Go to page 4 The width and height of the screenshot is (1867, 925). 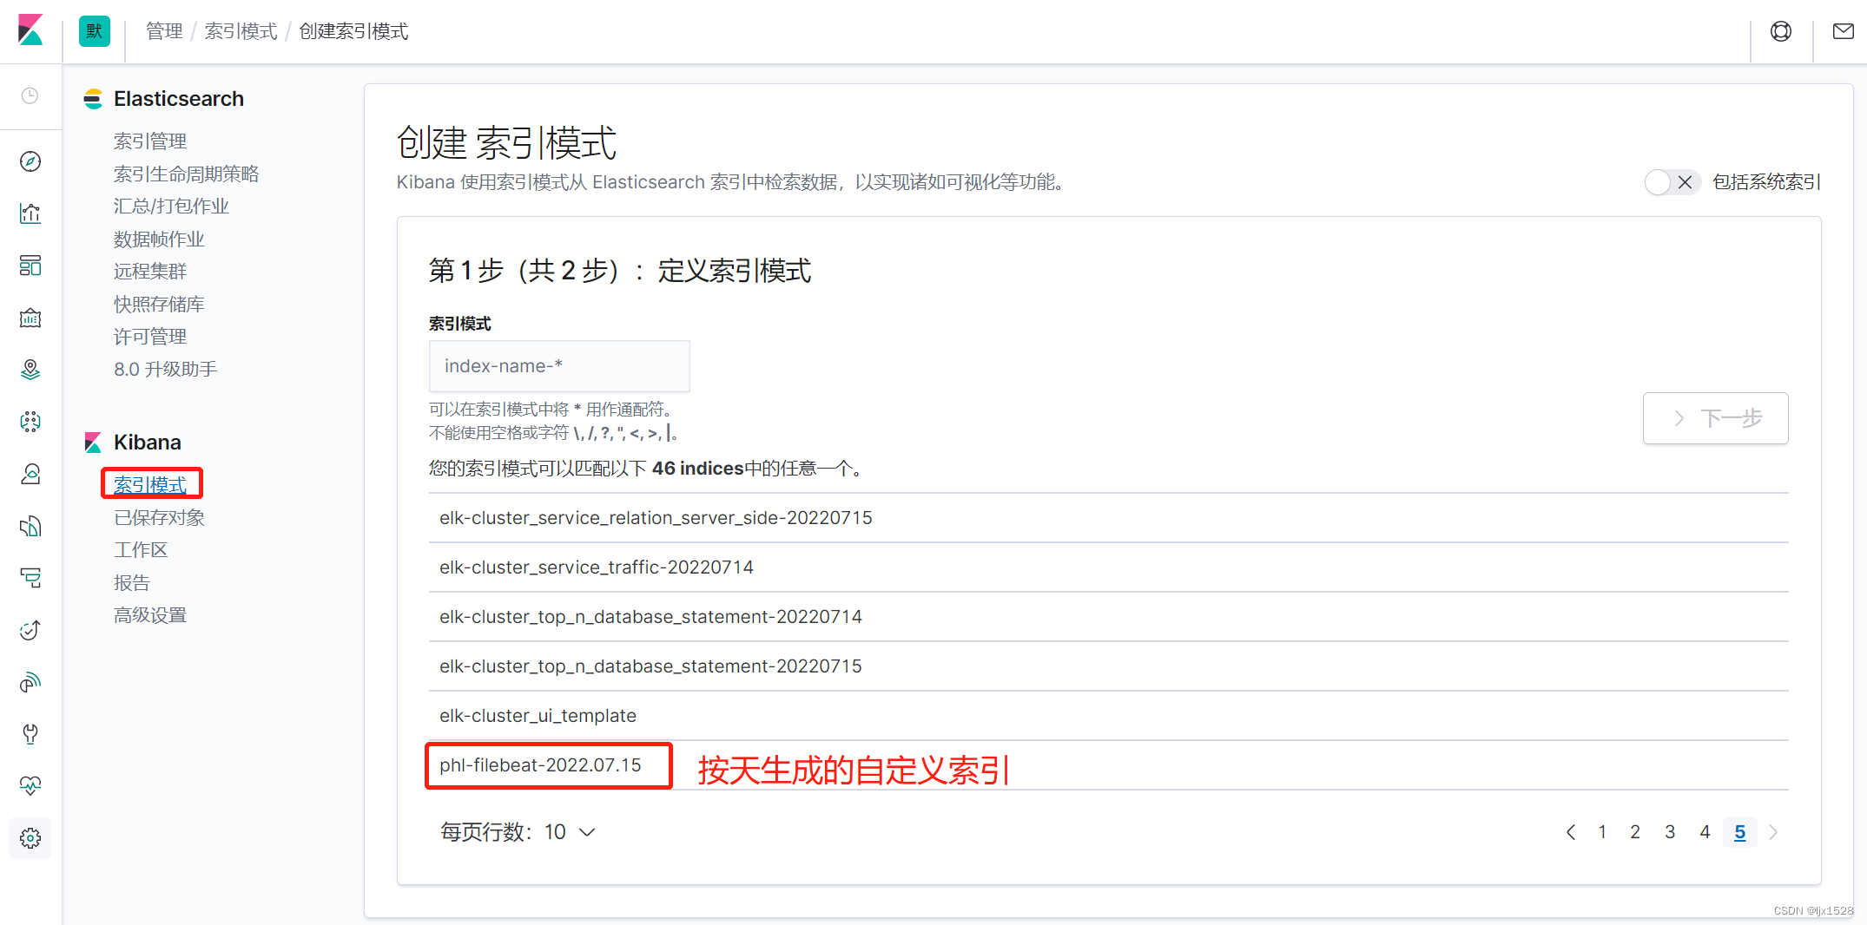coord(1705,832)
